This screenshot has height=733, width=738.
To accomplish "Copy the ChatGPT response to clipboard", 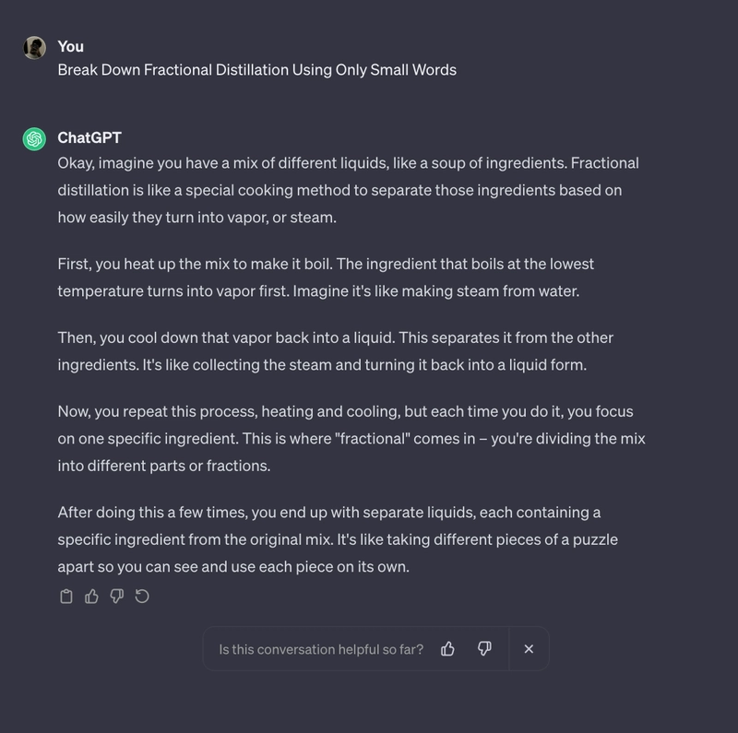I will point(66,597).
